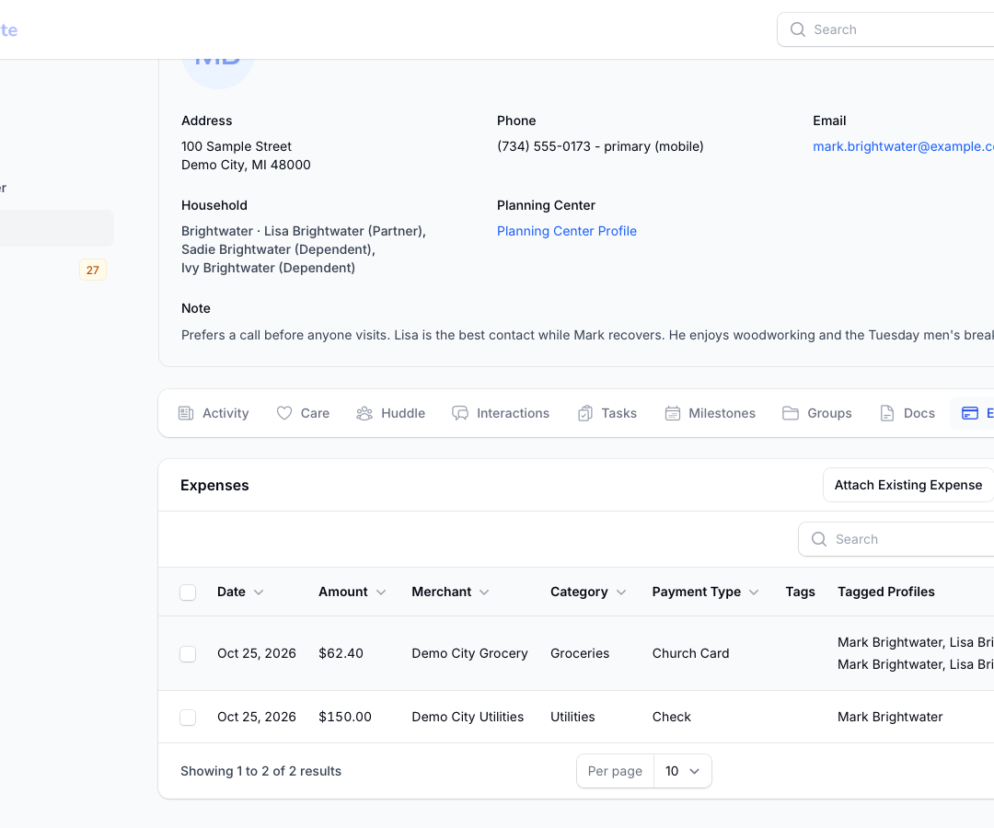This screenshot has height=828, width=994.
Task: Click the Docs tab document icon
Action: click(887, 413)
